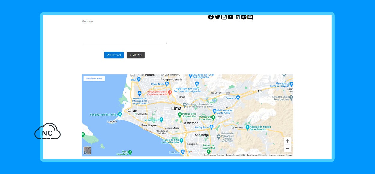Screen dimensions: 375x174
Task: Focus the Mensaje text area
Action: click(x=124, y=34)
